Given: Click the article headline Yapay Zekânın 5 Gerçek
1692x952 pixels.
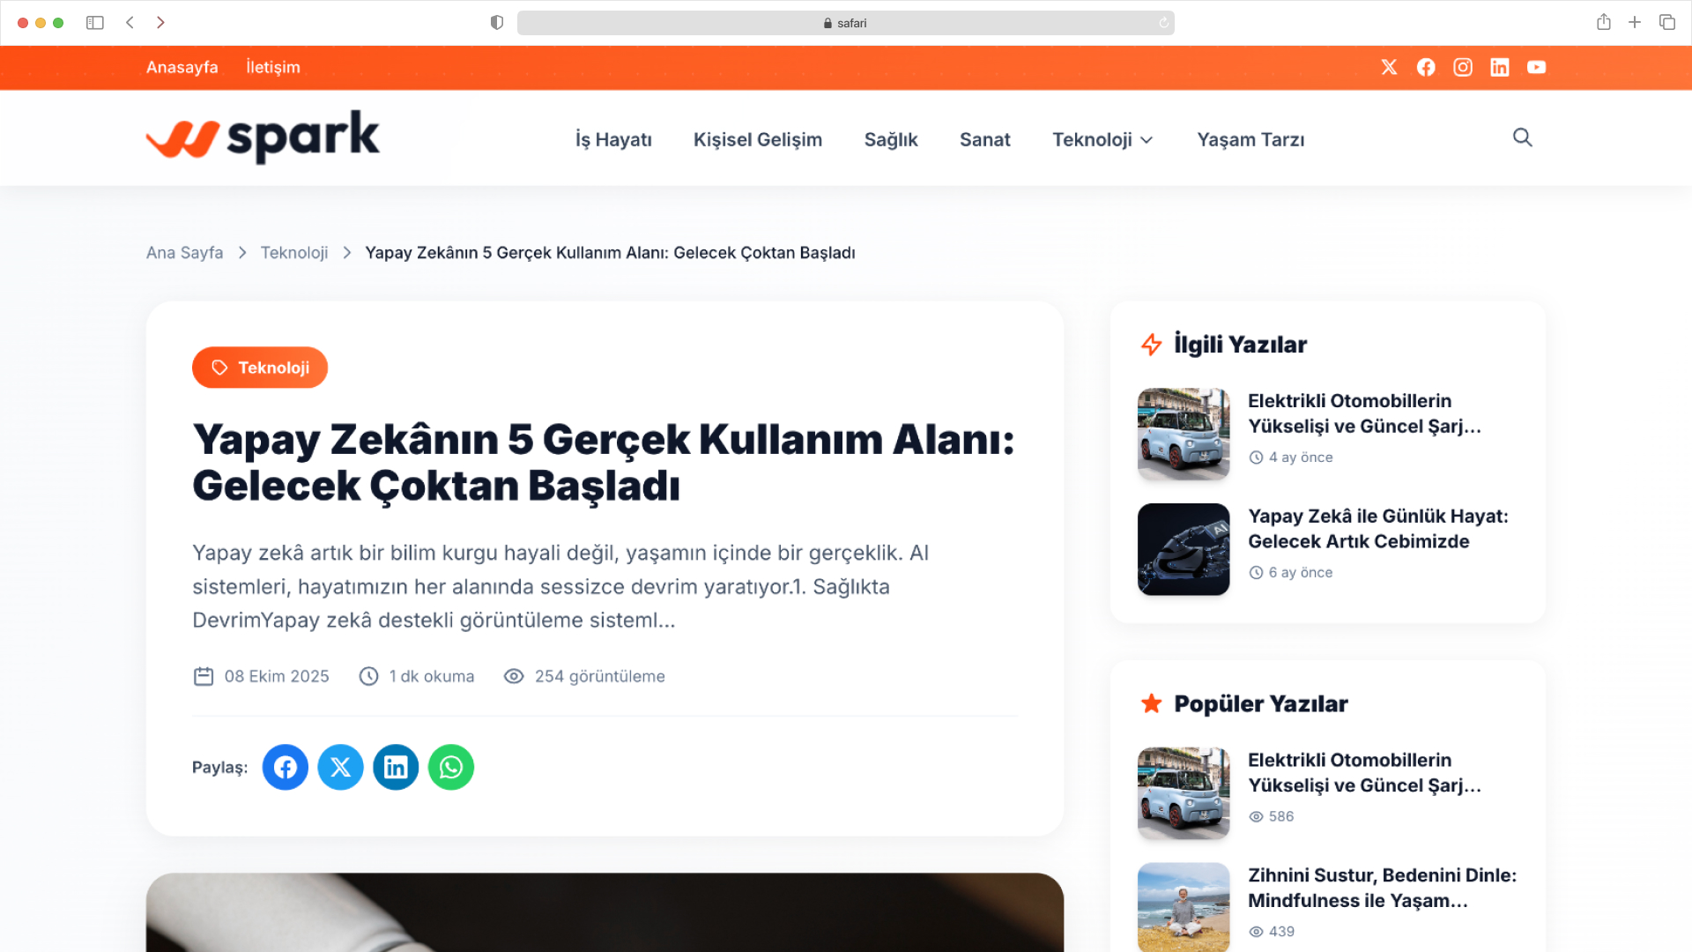Looking at the screenshot, I should (x=604, y=462).
